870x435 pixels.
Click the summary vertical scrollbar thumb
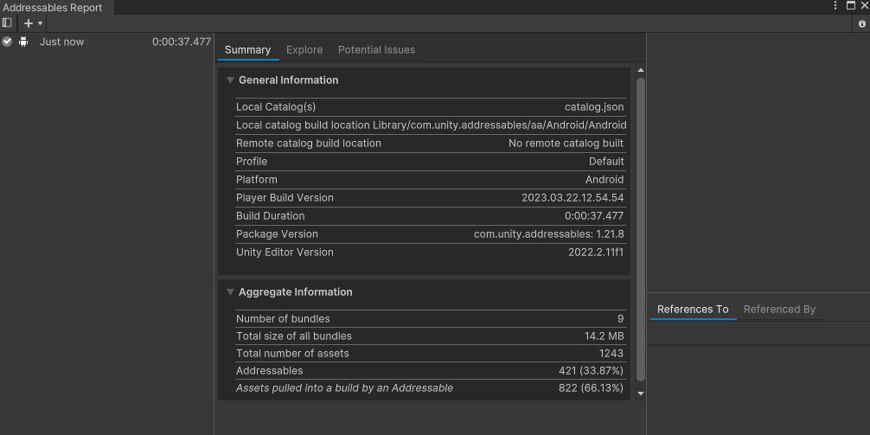[641, 230]
